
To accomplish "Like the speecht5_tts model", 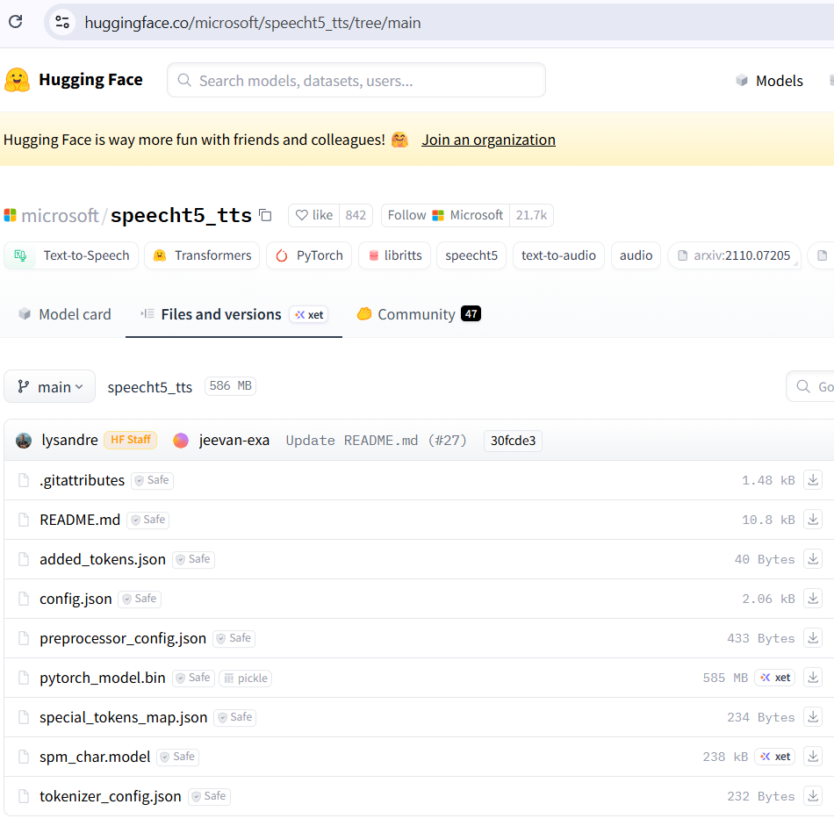I will 314,215.
